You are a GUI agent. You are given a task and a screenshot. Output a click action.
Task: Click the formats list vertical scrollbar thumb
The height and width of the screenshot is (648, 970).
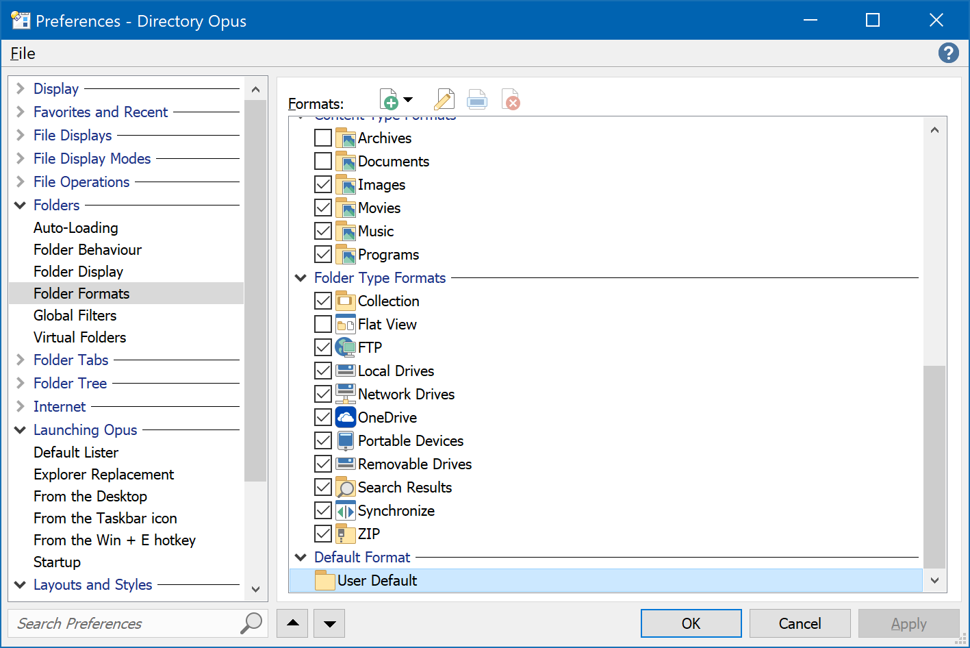pos(934,466)
